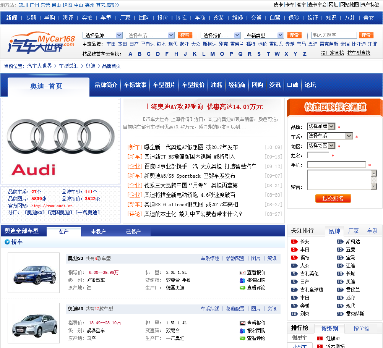
Task: Click the chart icon beside 查看报价 for 奥迪A3
Action: (242, 323)
